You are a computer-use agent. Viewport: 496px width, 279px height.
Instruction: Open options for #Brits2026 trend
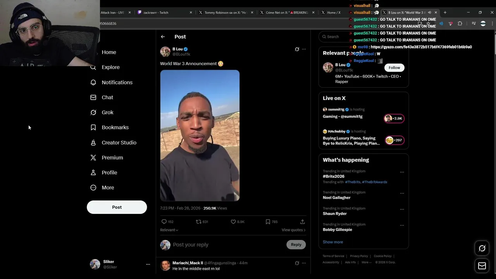(x=402, y=172)
